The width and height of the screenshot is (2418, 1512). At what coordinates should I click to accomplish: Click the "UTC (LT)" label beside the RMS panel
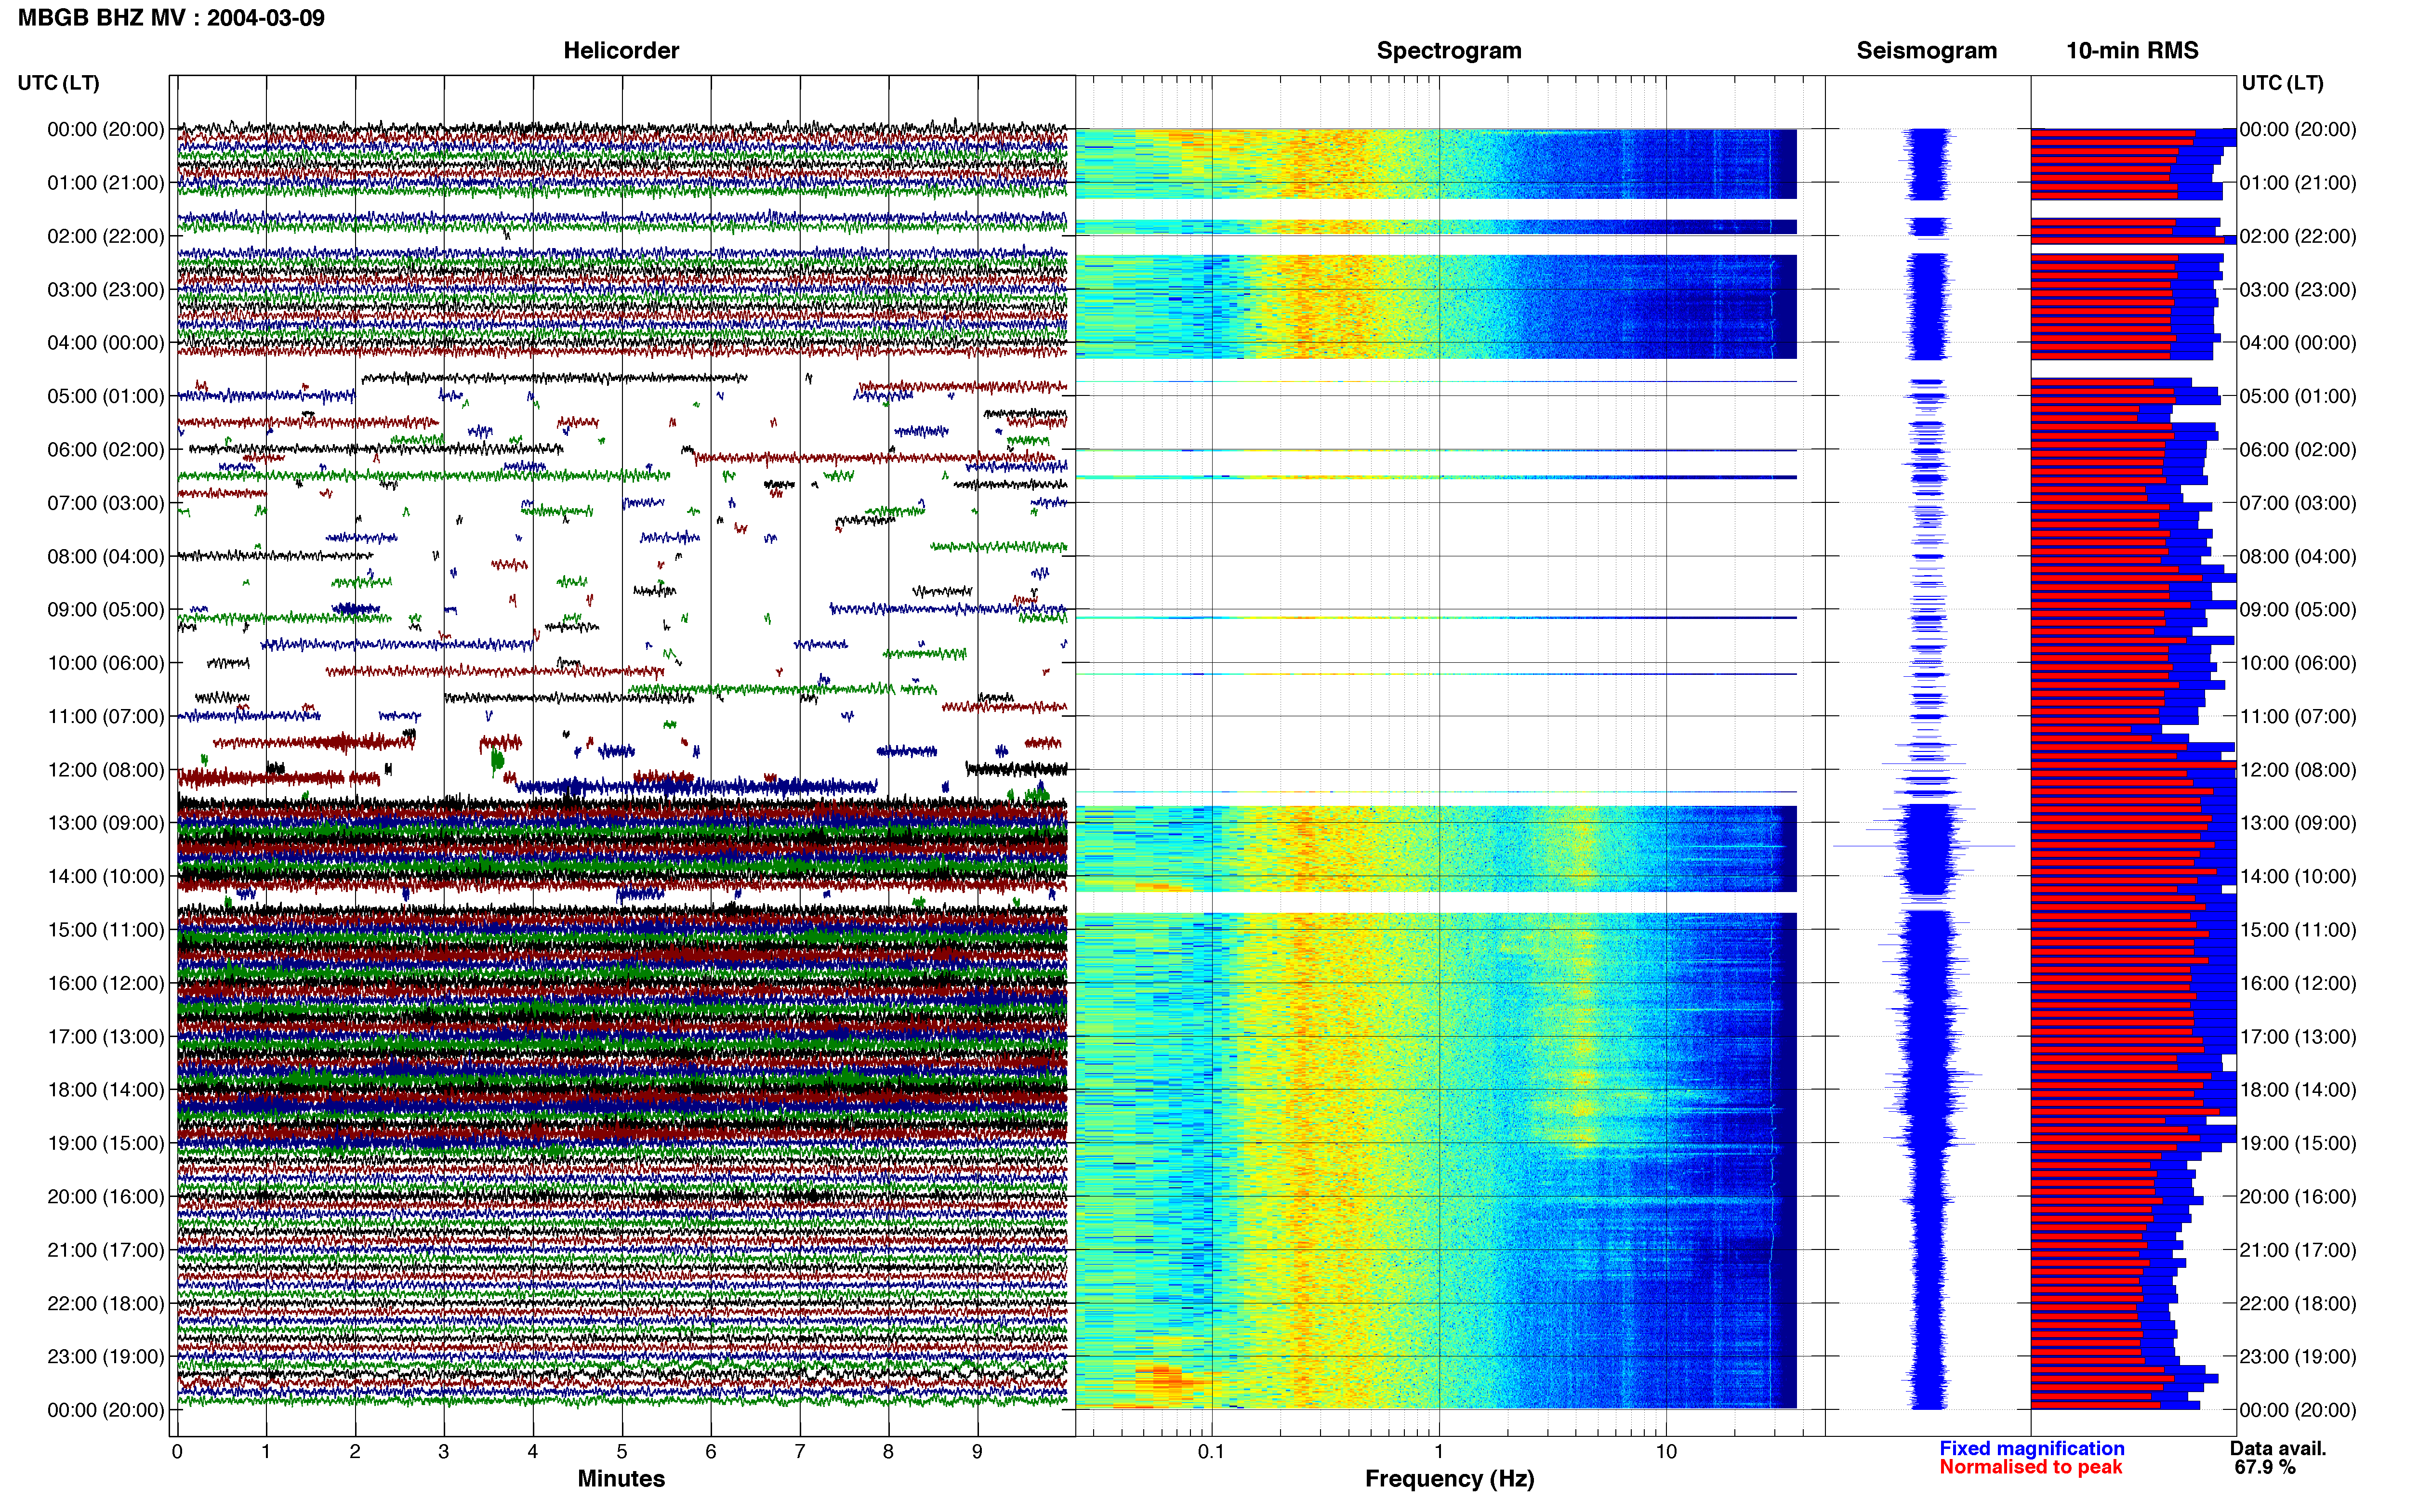[2282, 82]
